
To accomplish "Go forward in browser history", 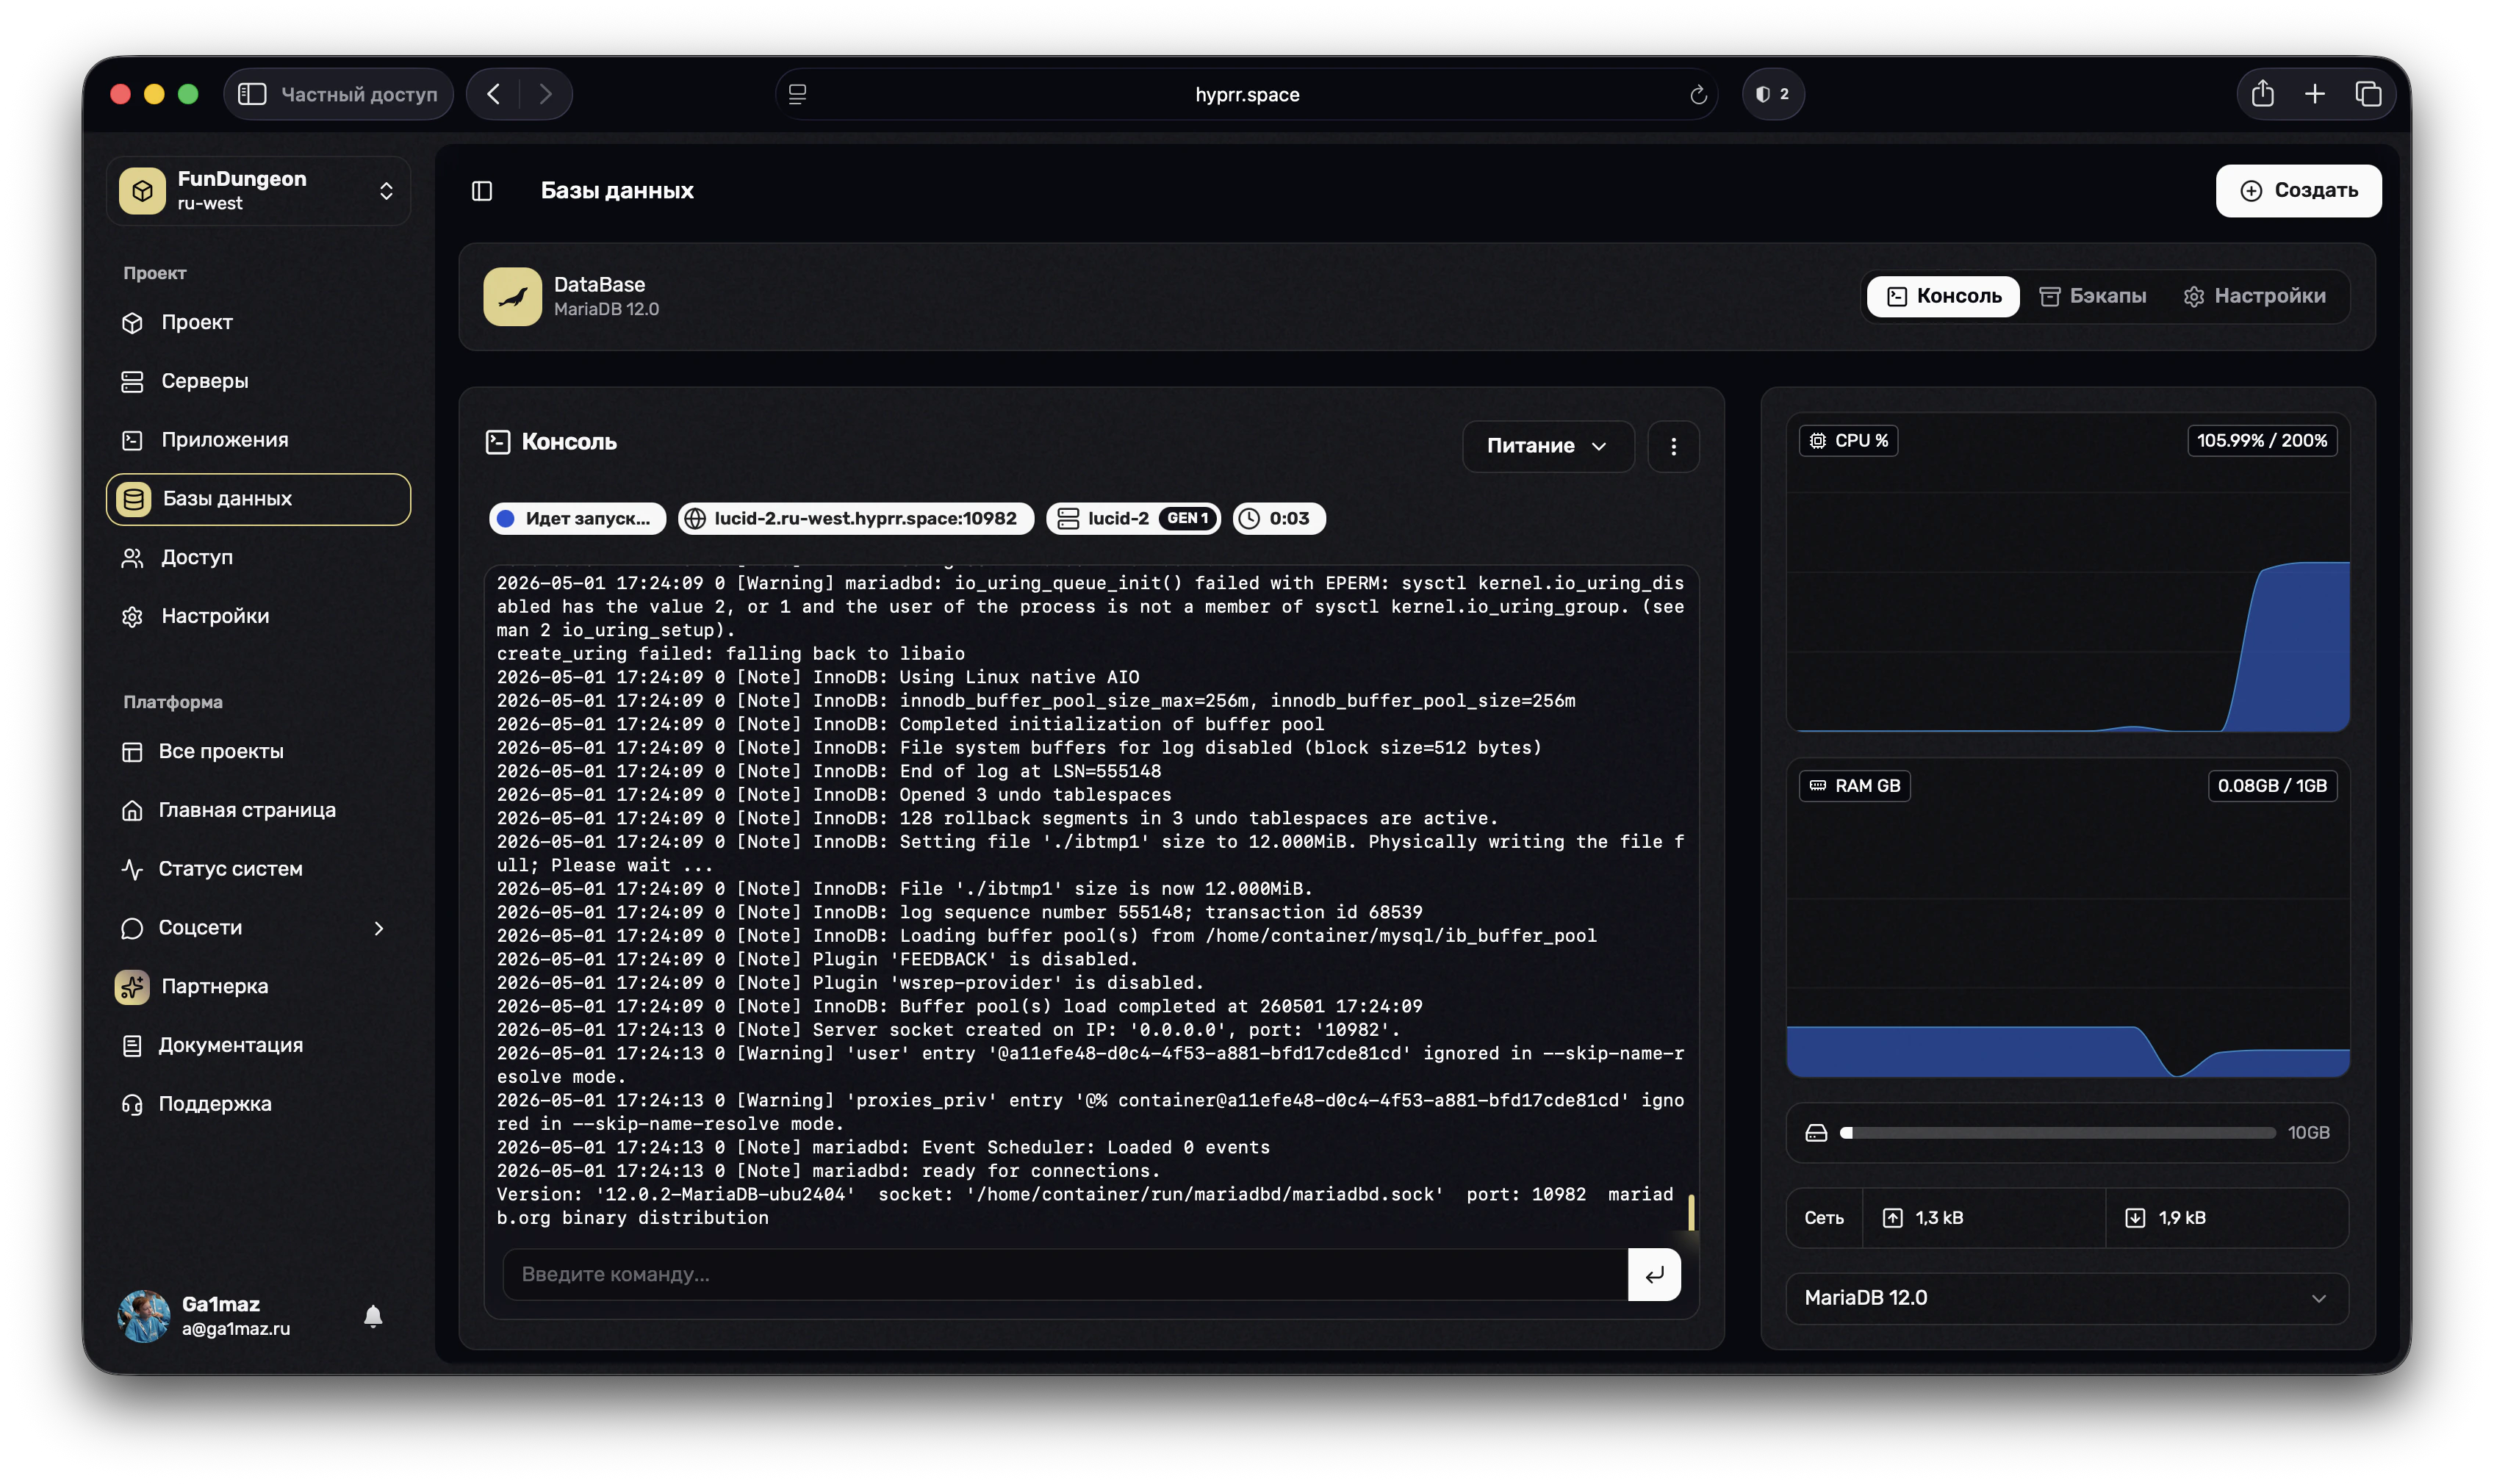I will [x=545, y=94].
